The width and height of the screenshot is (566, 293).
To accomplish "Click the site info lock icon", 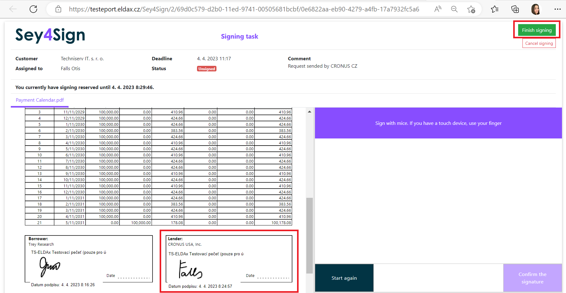I will click(58, 9).
